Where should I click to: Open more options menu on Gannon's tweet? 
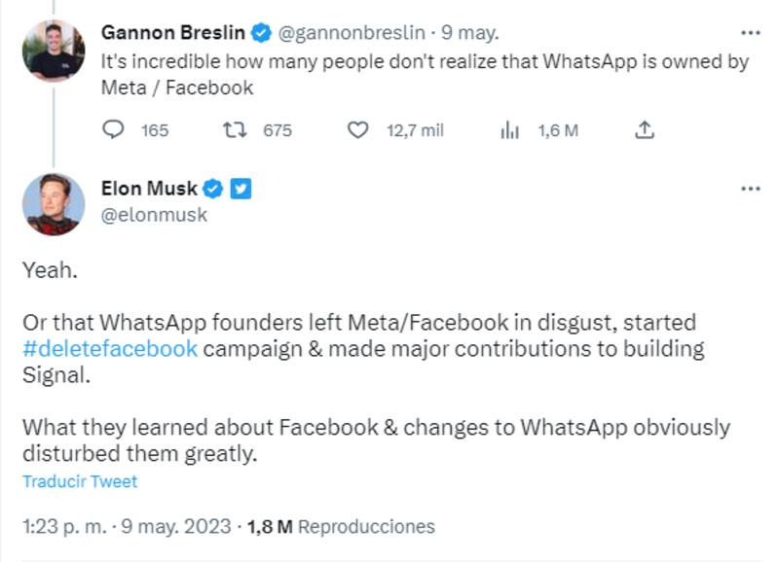(749, 33)
